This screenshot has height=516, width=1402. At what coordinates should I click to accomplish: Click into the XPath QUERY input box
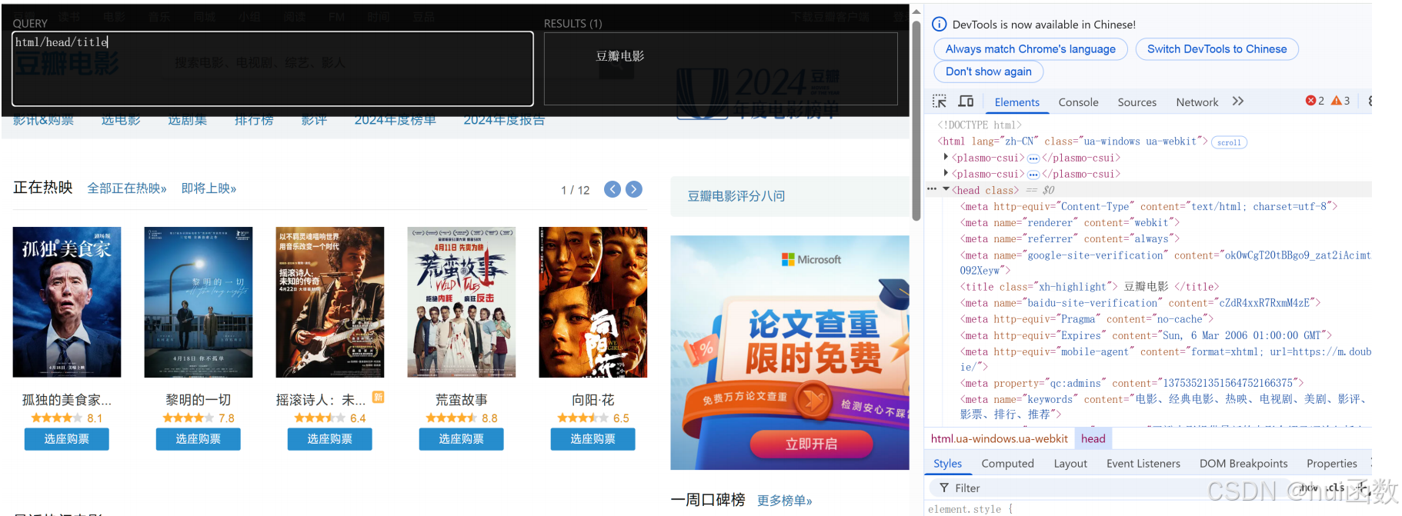pos(272,68)
